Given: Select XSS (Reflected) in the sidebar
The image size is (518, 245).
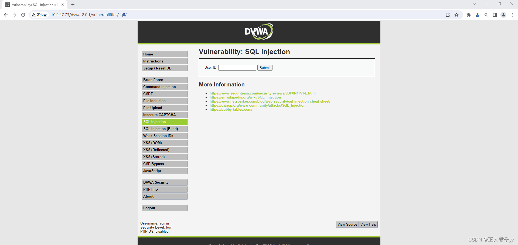Looking at the screenshot, I should [x=165, y=150].
